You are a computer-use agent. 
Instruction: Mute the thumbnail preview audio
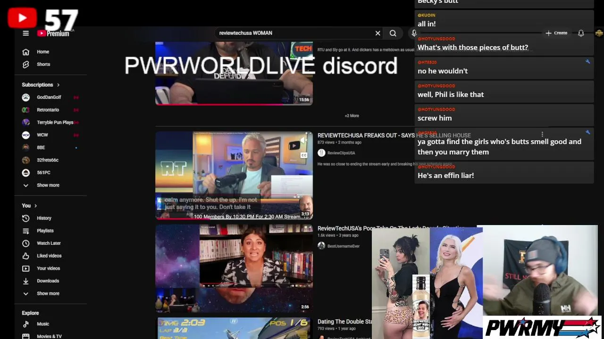[305, 140]
